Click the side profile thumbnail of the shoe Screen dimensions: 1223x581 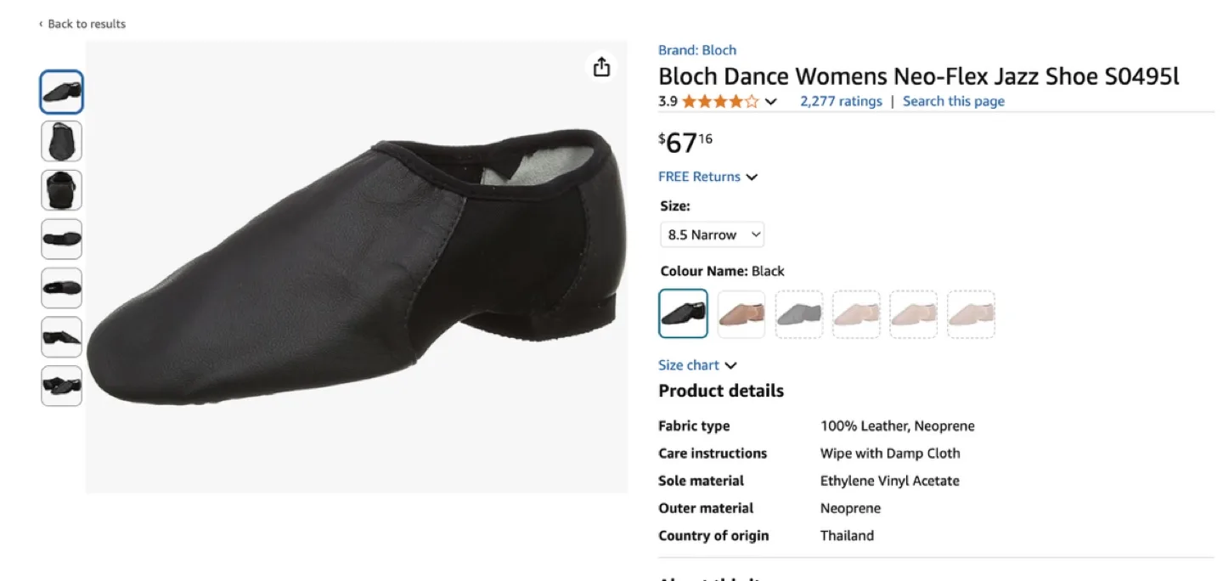(61, 336)
